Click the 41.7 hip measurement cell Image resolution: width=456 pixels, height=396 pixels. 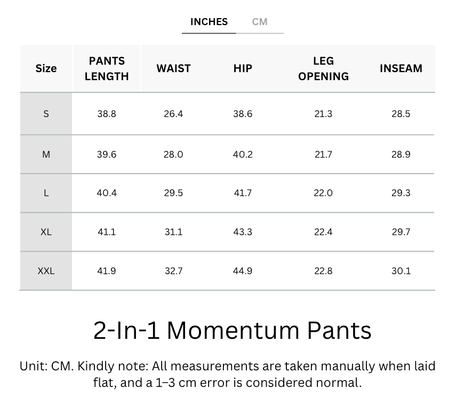(x=243, y=193)
